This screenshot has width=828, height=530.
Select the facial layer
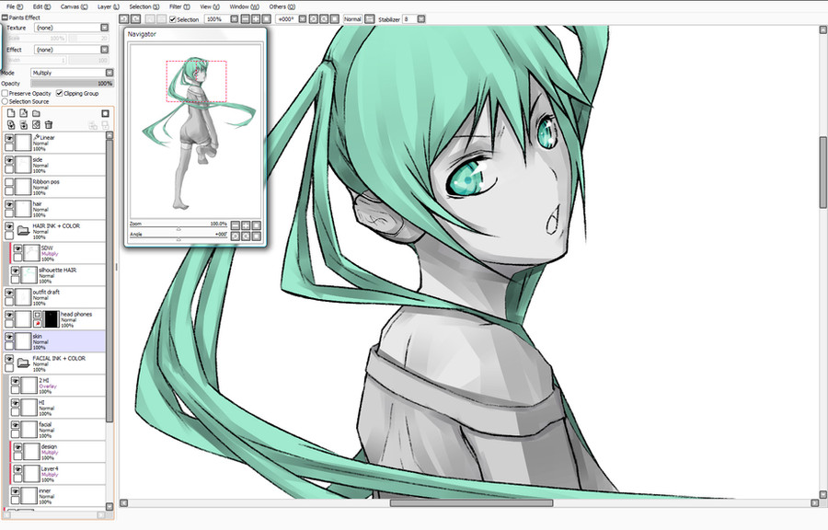click(58, 430)
